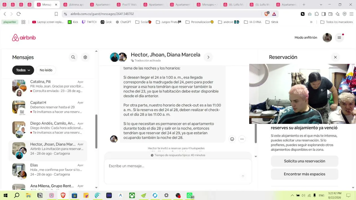Close the Reservación panel
The height and width of the screenshot is (200, 356).
[x=335, y=57]
